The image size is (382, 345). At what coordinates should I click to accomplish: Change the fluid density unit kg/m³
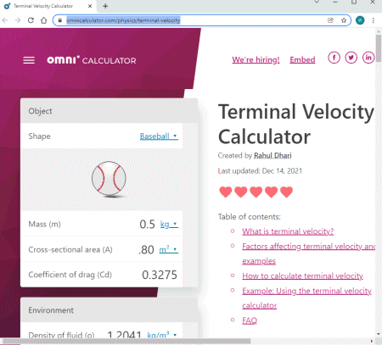click(x=162, y=335)
